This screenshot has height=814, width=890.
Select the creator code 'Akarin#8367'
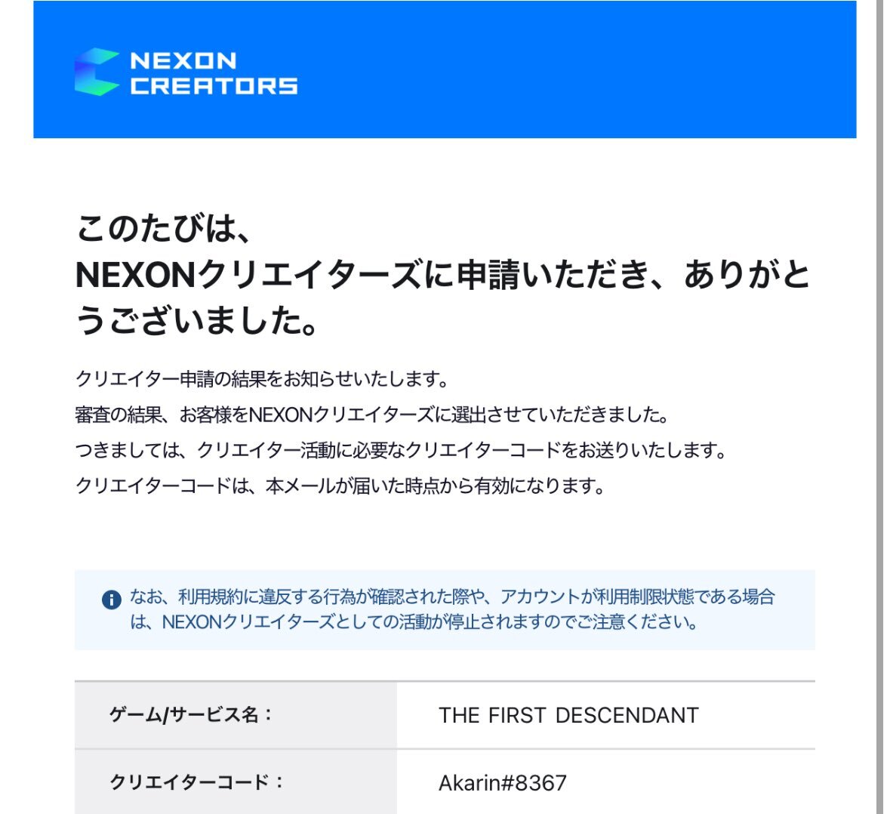(x=502, y=783)
